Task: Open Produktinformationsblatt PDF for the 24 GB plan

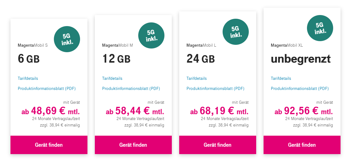Action: pyautogui.click(x=216, y=89)
